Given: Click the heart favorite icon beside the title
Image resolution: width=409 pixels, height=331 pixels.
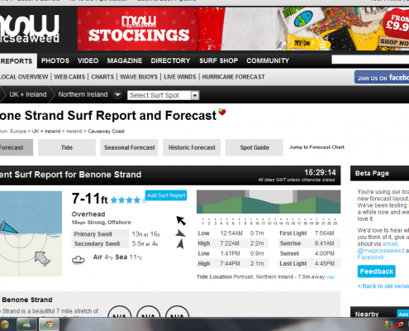Looking at the screenshot, I should (x=222, y=112).
